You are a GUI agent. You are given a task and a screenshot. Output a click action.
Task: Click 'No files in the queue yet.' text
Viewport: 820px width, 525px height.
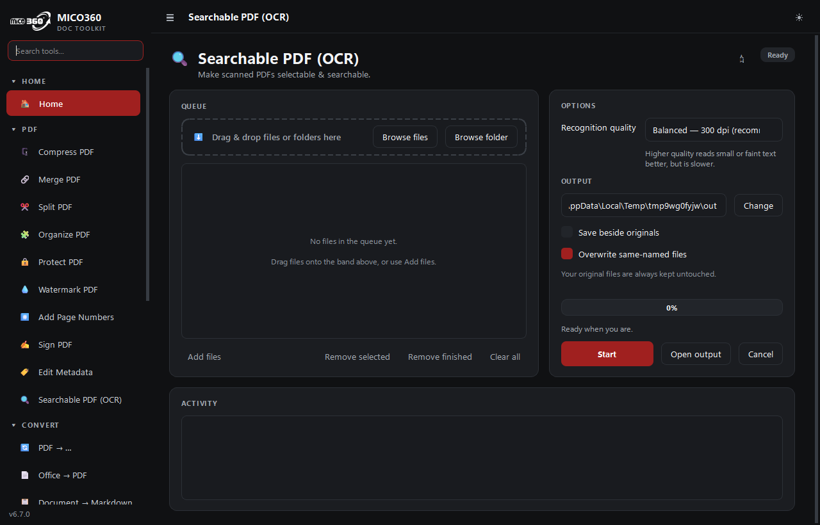354,241
